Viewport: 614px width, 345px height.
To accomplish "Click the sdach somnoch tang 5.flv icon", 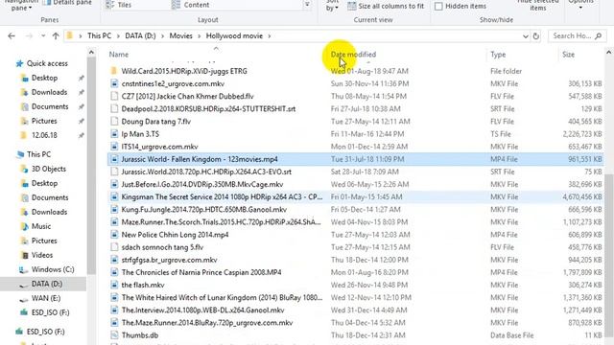I will pos(114,247).
